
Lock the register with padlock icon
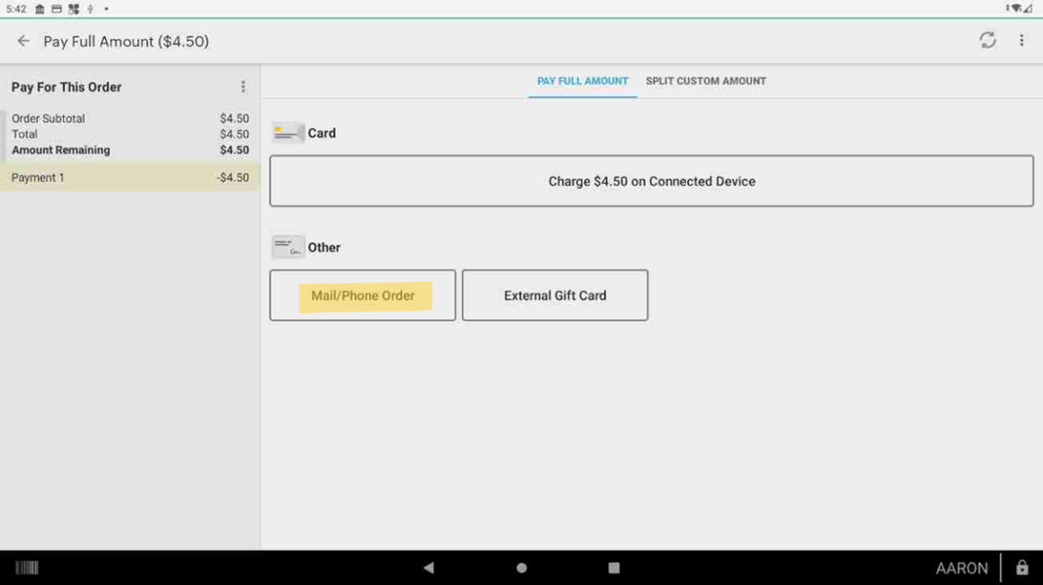coord(1022,568)
